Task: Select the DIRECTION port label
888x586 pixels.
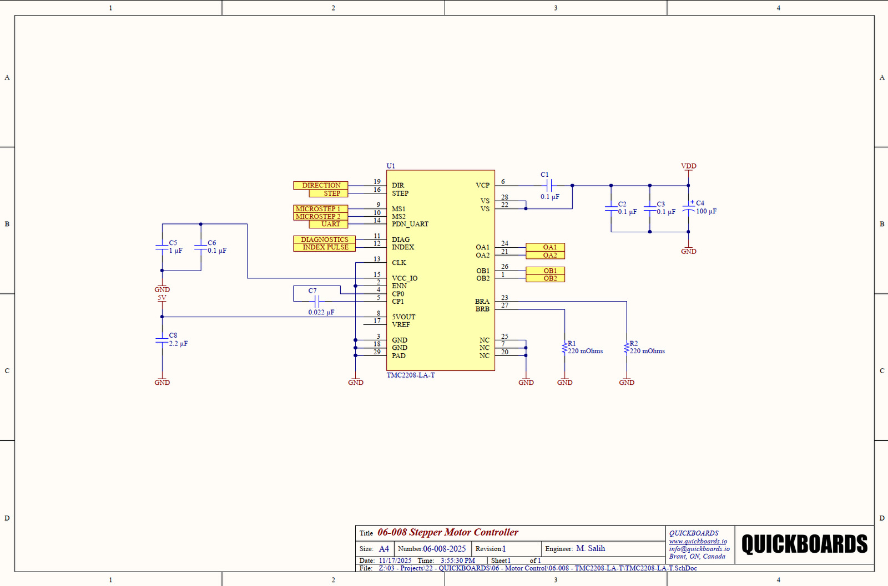Action: click(x=321, y=185)
